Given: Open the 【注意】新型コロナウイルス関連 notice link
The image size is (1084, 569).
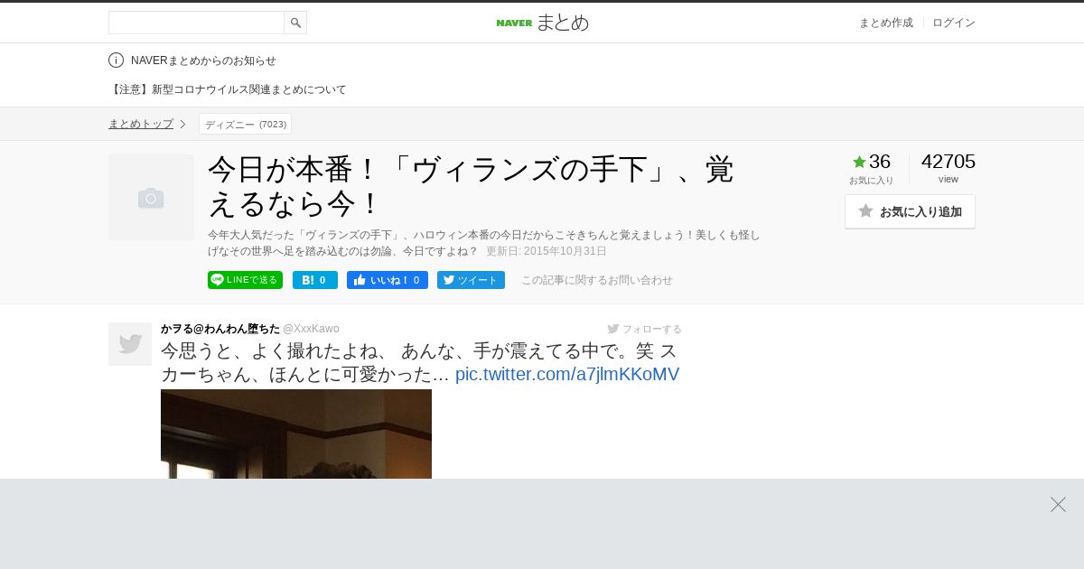Looking at the screenshot, I should 228,89.
